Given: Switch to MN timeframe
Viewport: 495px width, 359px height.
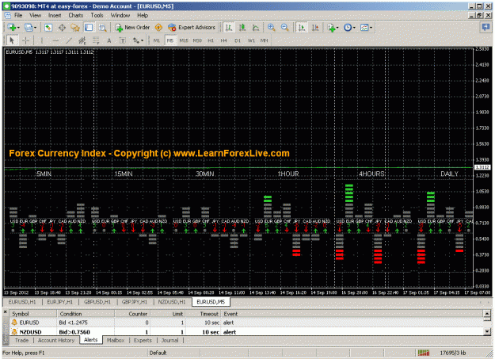Looking at the screenshot, I should click(x=265, y=40).
